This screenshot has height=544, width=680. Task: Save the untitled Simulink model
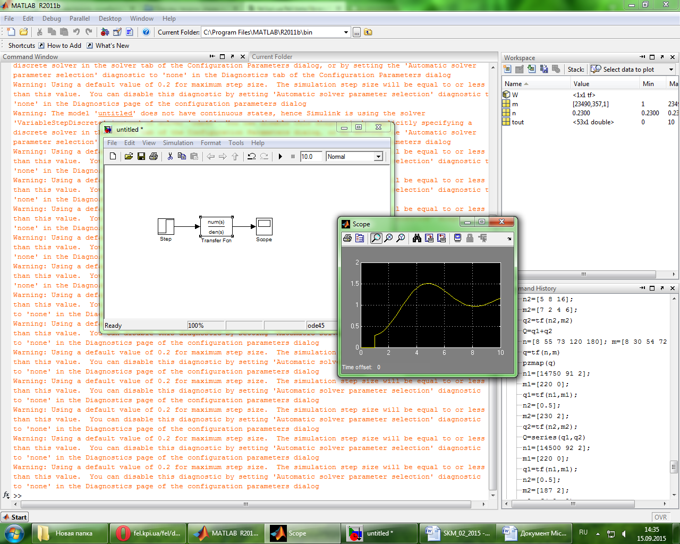pyautogui.click(x=141, y=156)
